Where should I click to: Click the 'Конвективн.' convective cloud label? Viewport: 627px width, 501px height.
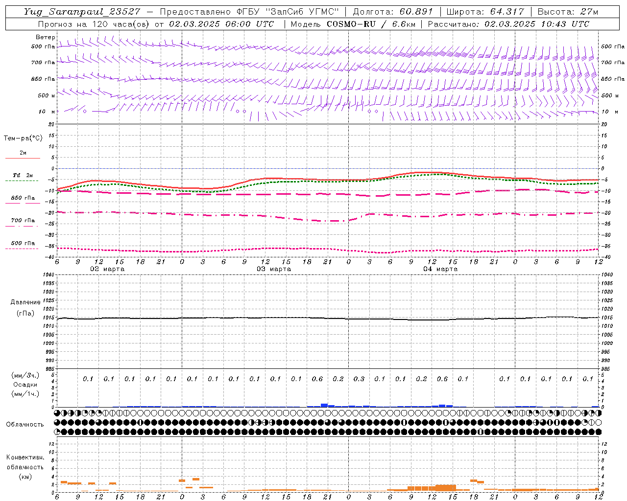coord(25,457)
